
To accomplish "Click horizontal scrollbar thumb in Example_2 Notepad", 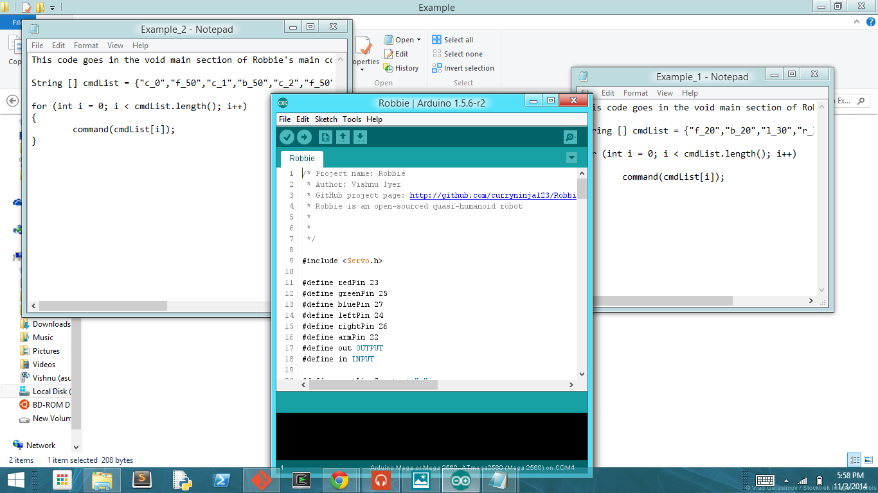I will (103, 306).
